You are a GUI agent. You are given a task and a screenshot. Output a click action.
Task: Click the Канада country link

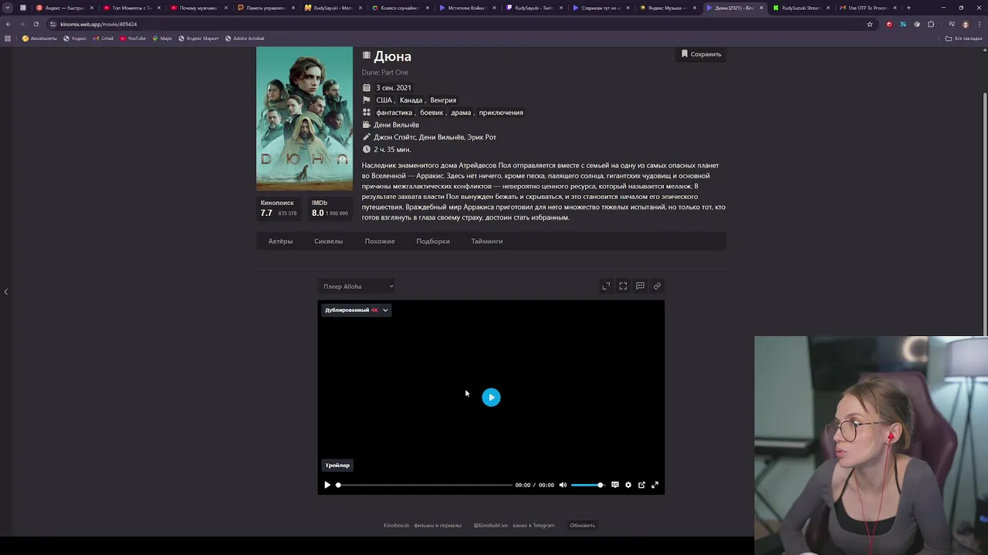411,100
